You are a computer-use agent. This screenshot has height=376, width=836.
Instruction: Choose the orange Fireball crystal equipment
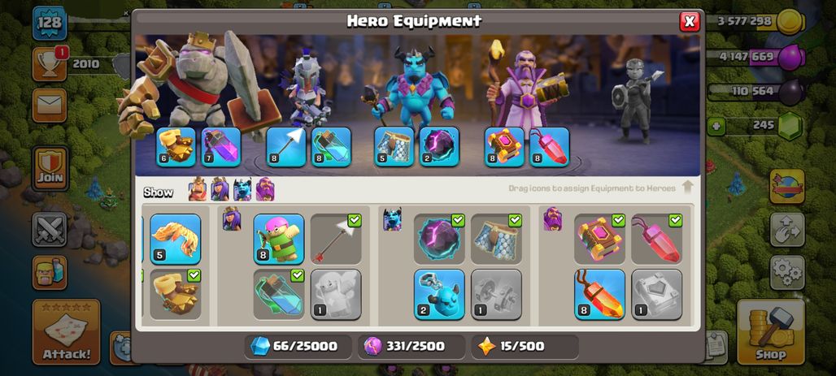(x=600, y=294)
